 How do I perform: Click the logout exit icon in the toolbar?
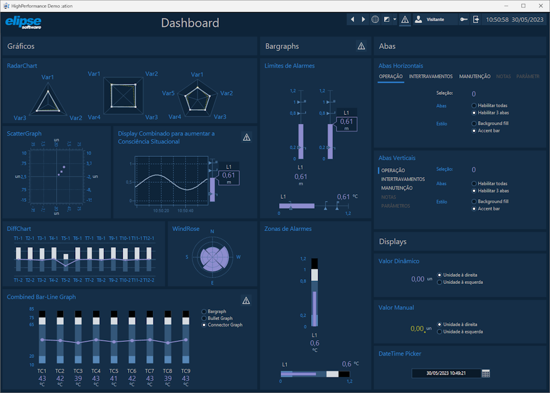(476, 19)
